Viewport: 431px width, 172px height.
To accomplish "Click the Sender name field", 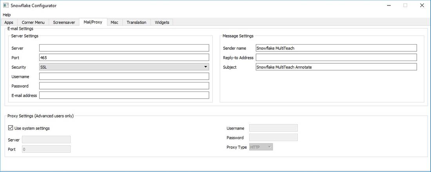I will tap(336, 48).
